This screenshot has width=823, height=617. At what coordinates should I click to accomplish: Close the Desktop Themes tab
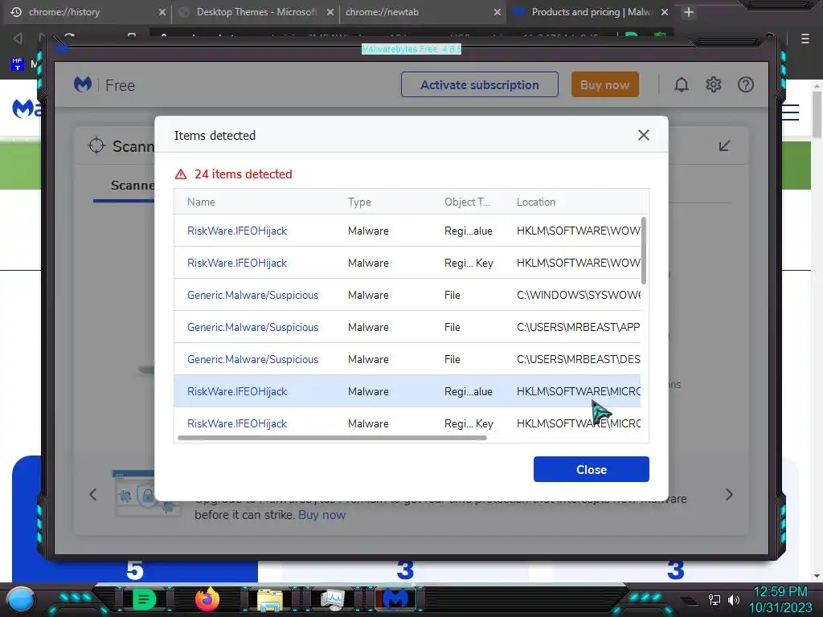coord(330,12)
